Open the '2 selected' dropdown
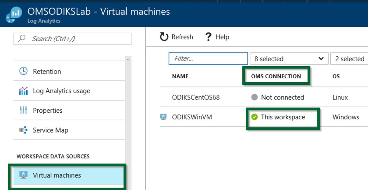This screenshot has height=190, width=368. pos(349,59)
